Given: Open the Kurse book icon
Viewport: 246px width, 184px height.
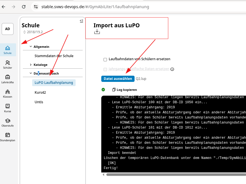Looking at the screenshot, I should [8, 108].
